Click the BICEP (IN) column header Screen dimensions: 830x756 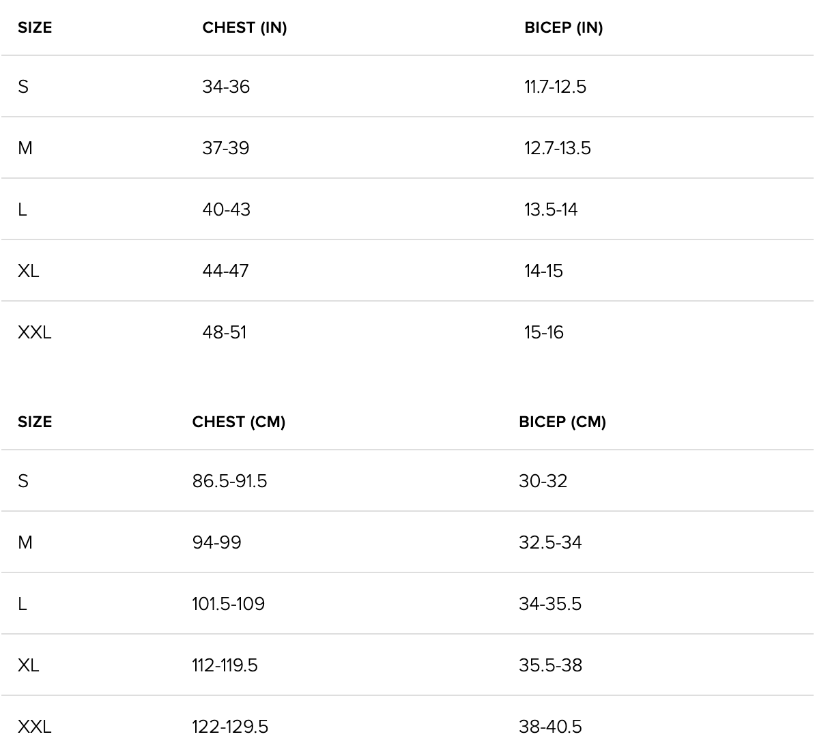tap(563, 28)
